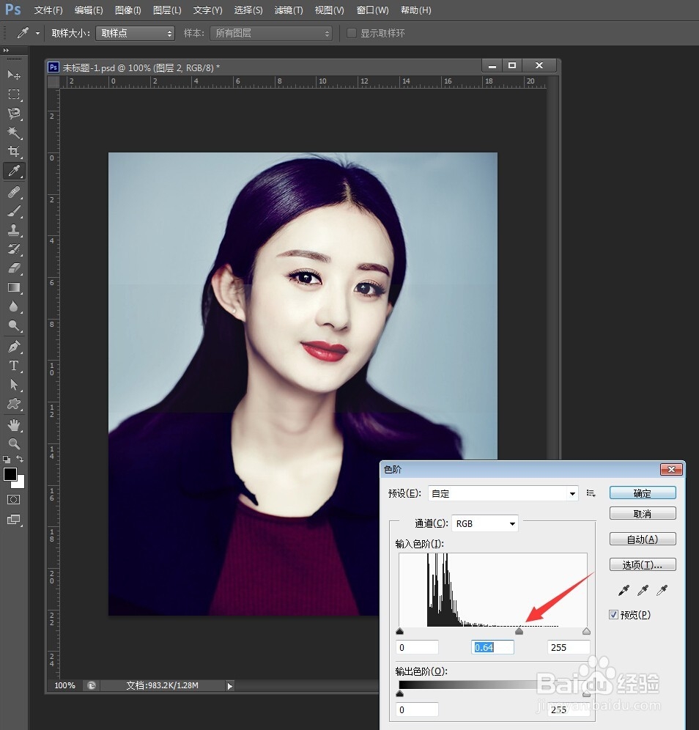
Task: Pick the Clone Stamp tool
Action: (x=15, y=229)
